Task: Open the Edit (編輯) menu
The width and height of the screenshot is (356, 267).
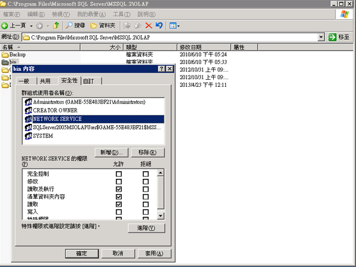Action: 36,14
